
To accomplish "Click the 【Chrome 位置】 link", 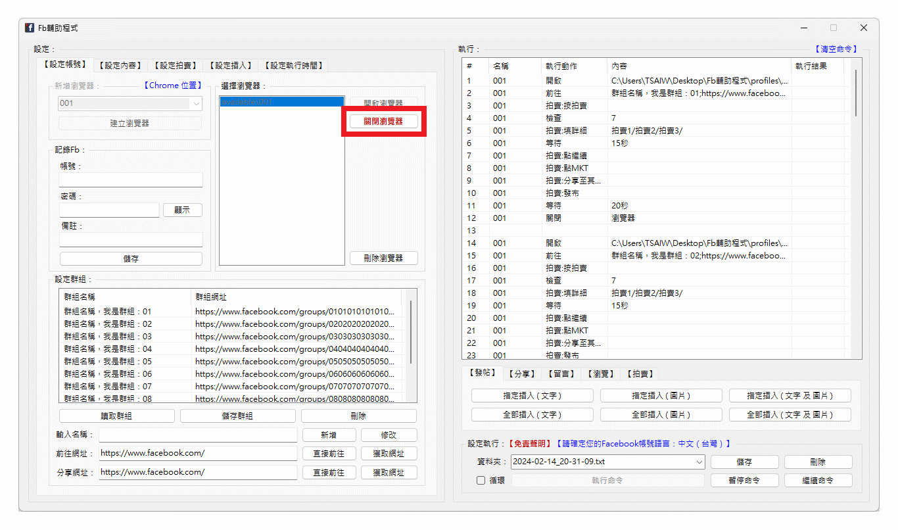I will tap(172, 85).
